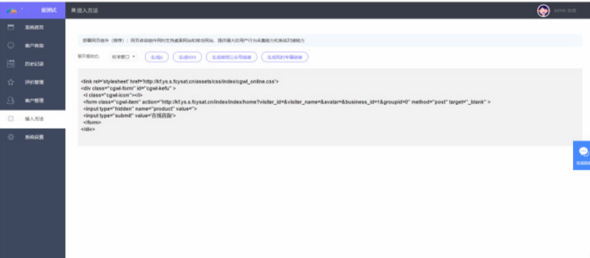Click the code line with 'link rel=stylesheet'

tap(180, 81)
